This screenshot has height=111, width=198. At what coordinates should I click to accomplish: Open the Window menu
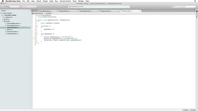[81, 1]
